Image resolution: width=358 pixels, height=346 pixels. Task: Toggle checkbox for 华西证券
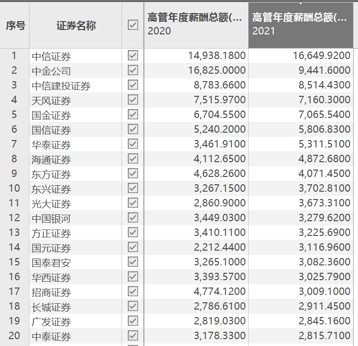pyautogui.click(x=133, y=277)
